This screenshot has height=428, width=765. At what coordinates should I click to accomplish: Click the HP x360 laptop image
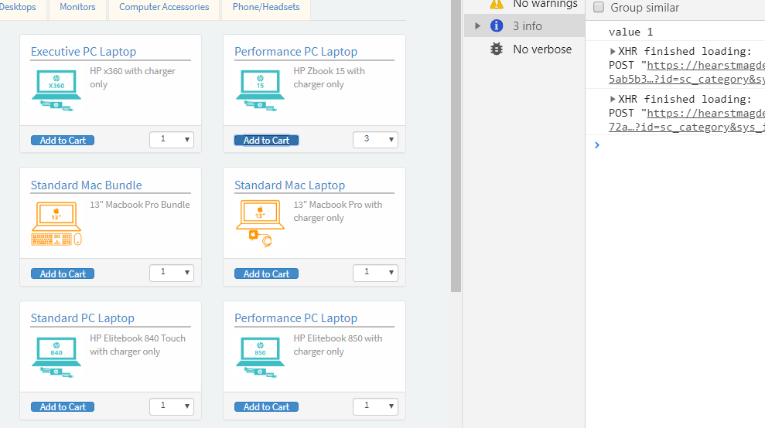coord(56,90)
